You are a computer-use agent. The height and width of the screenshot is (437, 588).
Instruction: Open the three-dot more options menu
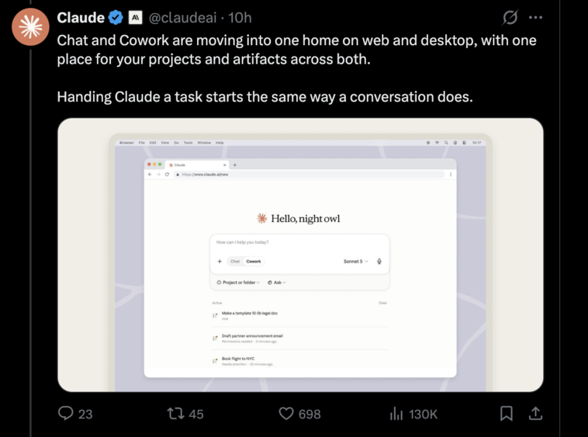point(536,17)
